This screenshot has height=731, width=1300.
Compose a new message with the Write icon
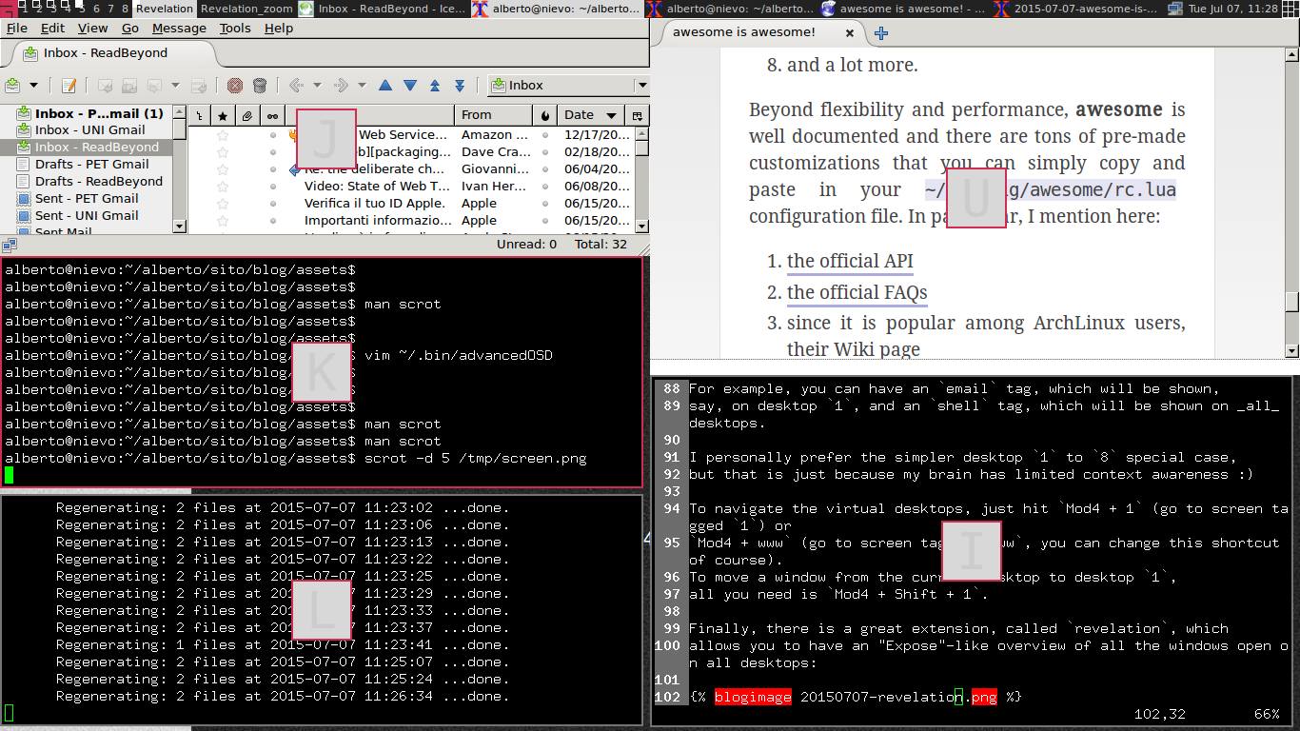point(69,86)
